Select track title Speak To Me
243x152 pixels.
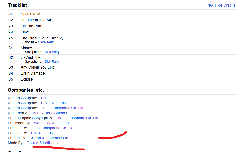(x=32, y=14)
